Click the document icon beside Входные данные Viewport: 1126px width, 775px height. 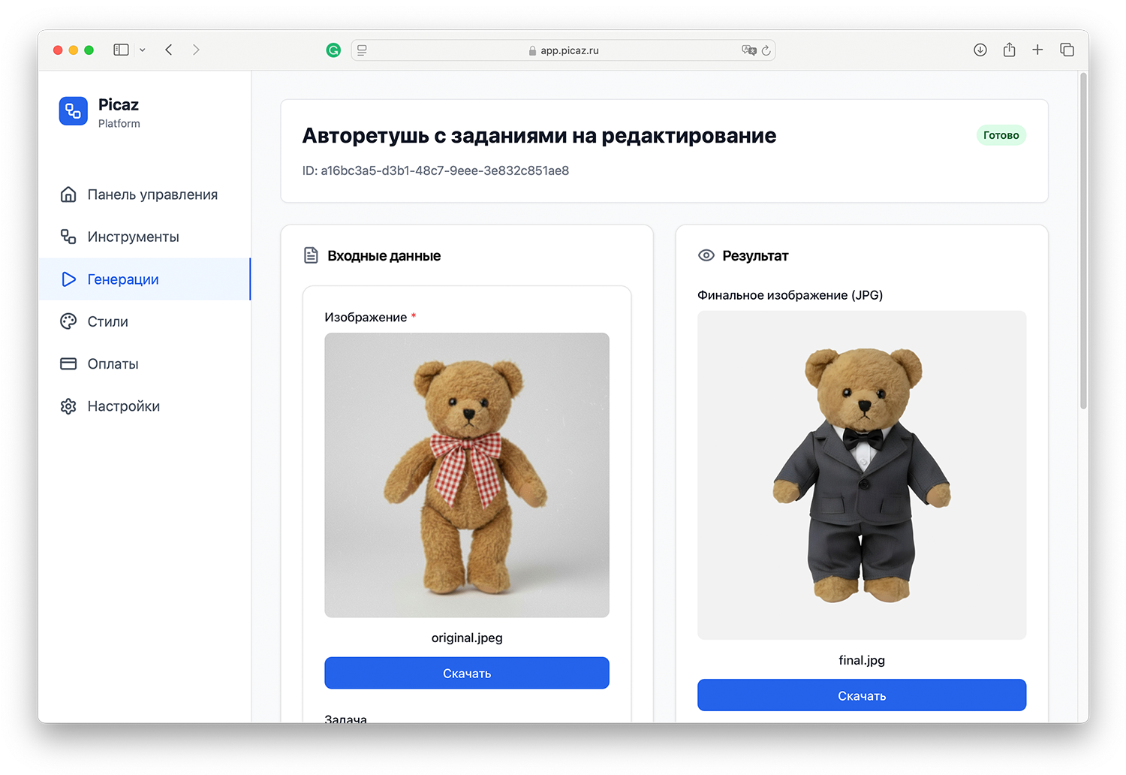coord(311,255)
